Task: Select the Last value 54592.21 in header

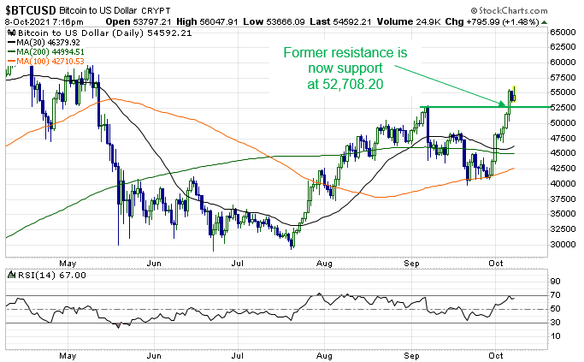Action: pos(352,22)
